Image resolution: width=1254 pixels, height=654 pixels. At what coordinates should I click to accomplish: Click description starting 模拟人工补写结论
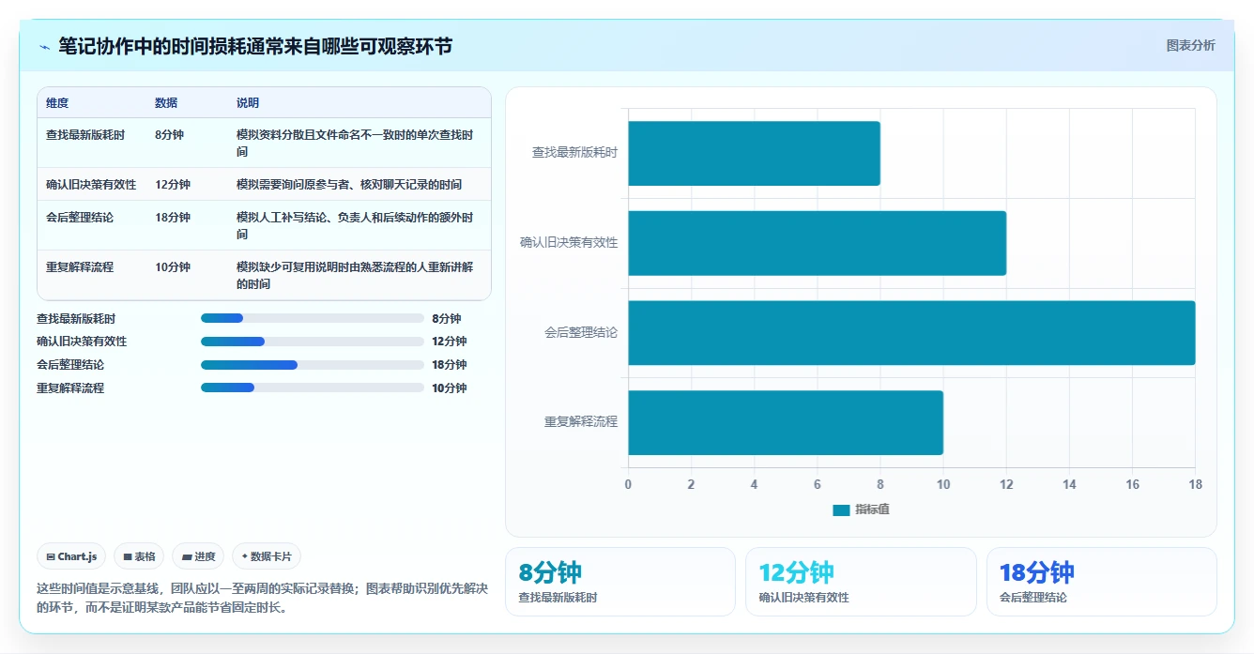(x=355, y=226)
